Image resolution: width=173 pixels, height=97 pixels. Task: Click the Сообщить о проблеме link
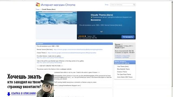click(x=122, y=57)
